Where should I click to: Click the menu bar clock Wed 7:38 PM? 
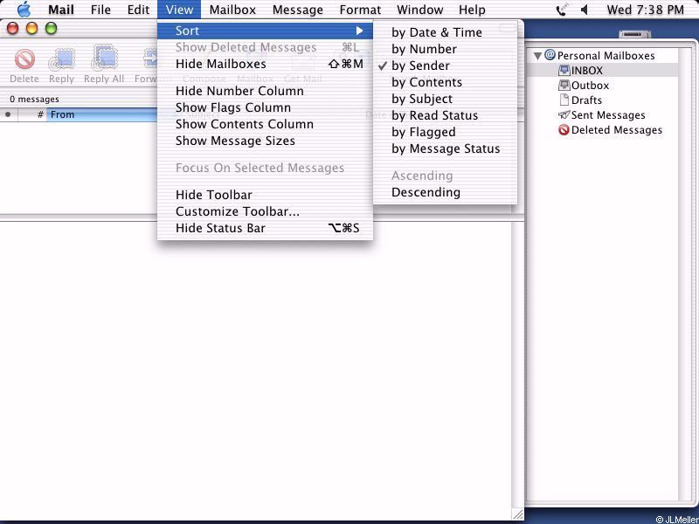tap(645, 10)
